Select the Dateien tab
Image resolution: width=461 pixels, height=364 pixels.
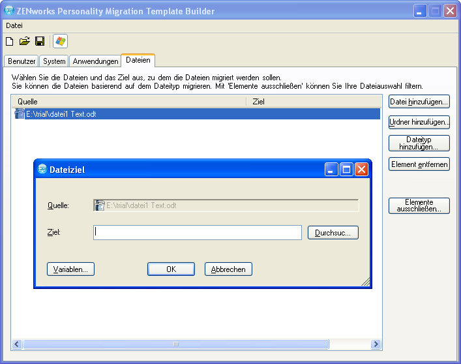[138, 60]
